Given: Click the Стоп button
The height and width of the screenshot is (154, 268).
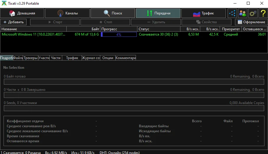Looking at the screenshot, I should [x=105, y=22].
